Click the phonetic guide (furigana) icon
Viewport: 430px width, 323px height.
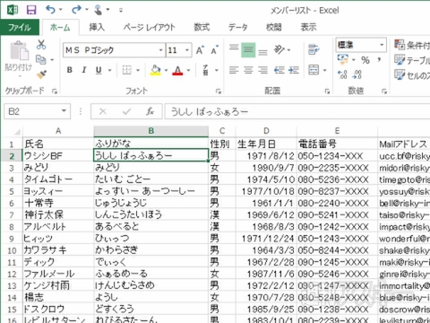(x=206, y=70)
